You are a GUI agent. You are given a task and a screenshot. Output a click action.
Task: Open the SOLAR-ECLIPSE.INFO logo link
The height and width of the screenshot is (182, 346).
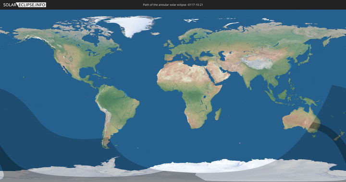point(25,5)
